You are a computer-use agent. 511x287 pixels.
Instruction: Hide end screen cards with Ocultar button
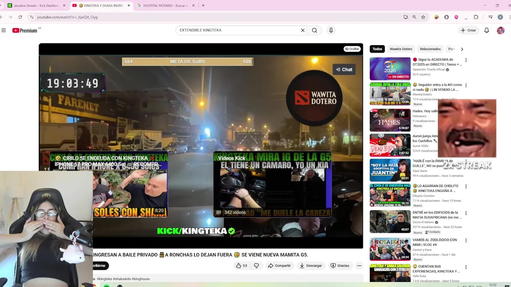pyautogui.click(x=352, y=49)
